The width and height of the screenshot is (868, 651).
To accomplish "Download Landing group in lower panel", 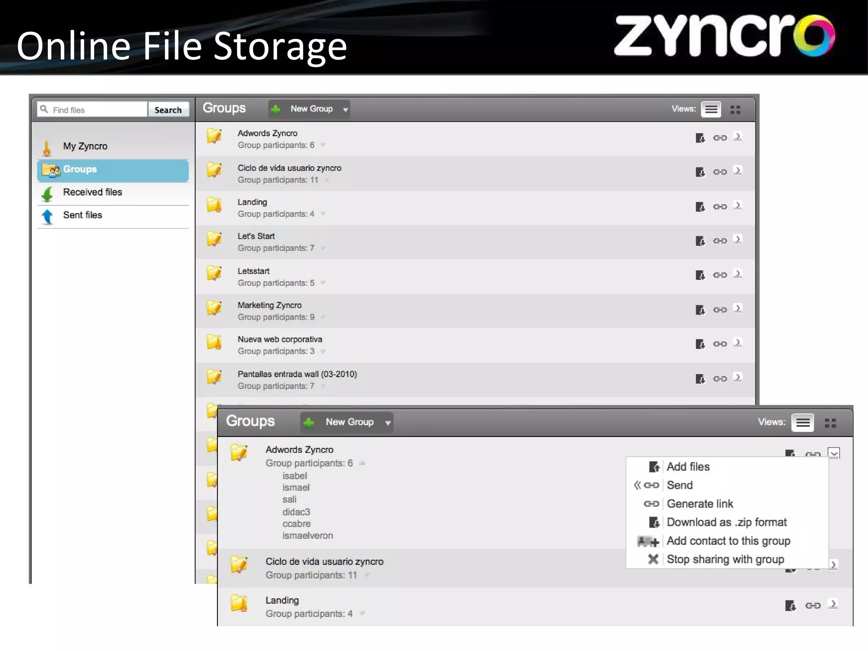I will 790,605.
